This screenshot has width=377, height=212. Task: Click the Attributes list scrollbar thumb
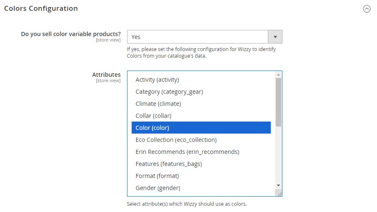point(278,102)
